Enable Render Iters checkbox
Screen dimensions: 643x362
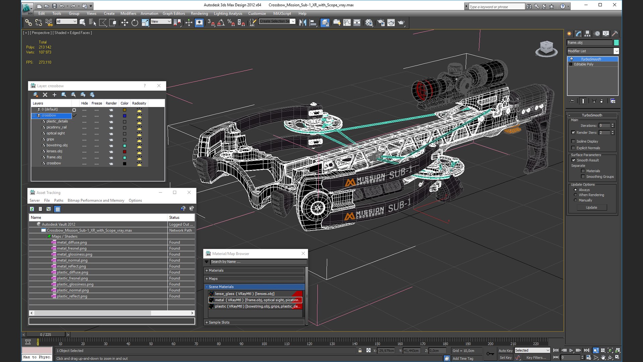[x=573, y=132]
